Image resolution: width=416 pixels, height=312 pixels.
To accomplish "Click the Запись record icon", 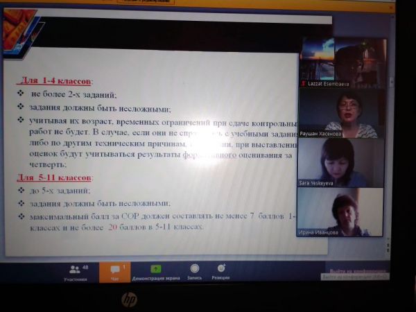I will pyautogui.click(x=194, y=270).
